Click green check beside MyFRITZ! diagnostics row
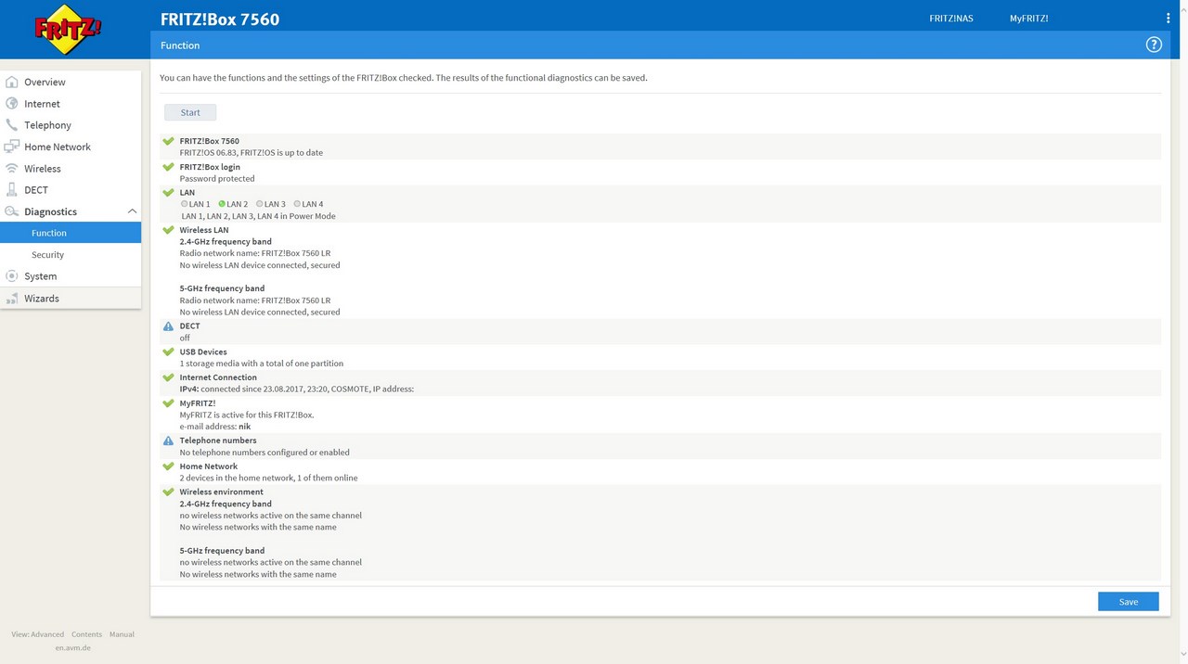 168,403
